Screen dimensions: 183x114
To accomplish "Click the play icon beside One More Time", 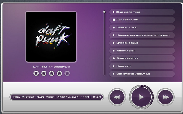I will click(x=114, y=12).
